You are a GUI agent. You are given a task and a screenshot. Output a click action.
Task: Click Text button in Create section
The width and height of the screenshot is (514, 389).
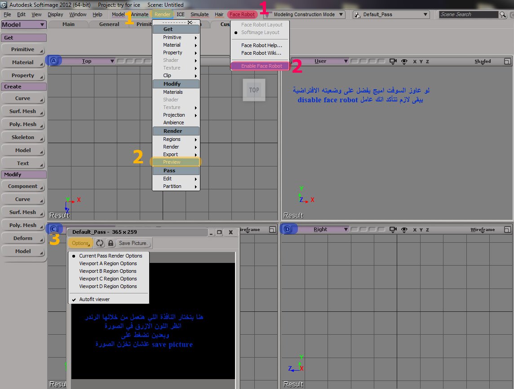click(x=23, y=163)
